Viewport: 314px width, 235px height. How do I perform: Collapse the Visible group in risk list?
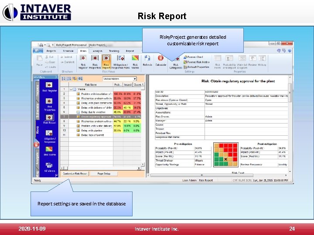coord(71,89)
